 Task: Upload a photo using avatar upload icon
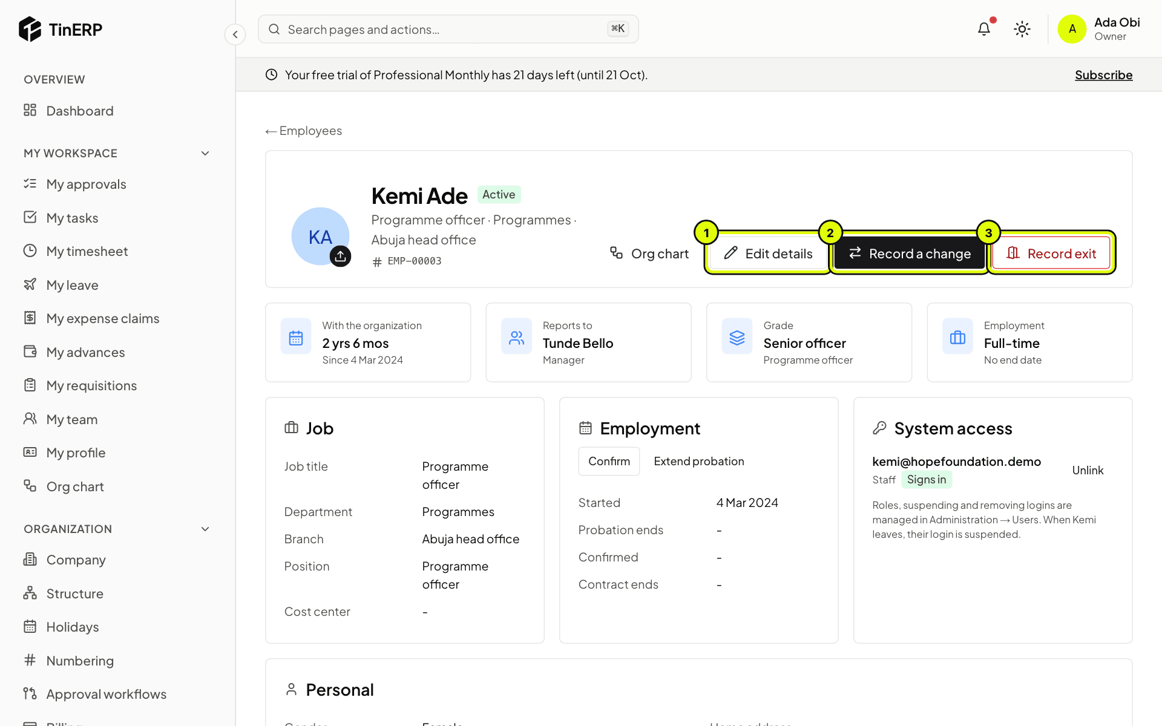pyautogui.click(x=340, y=256)
